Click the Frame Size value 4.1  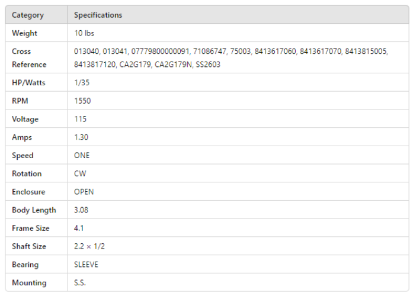[78, 229]
